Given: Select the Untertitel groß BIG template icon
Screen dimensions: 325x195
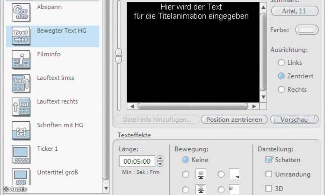Looking at the screenshot, I should pos(21,177).
